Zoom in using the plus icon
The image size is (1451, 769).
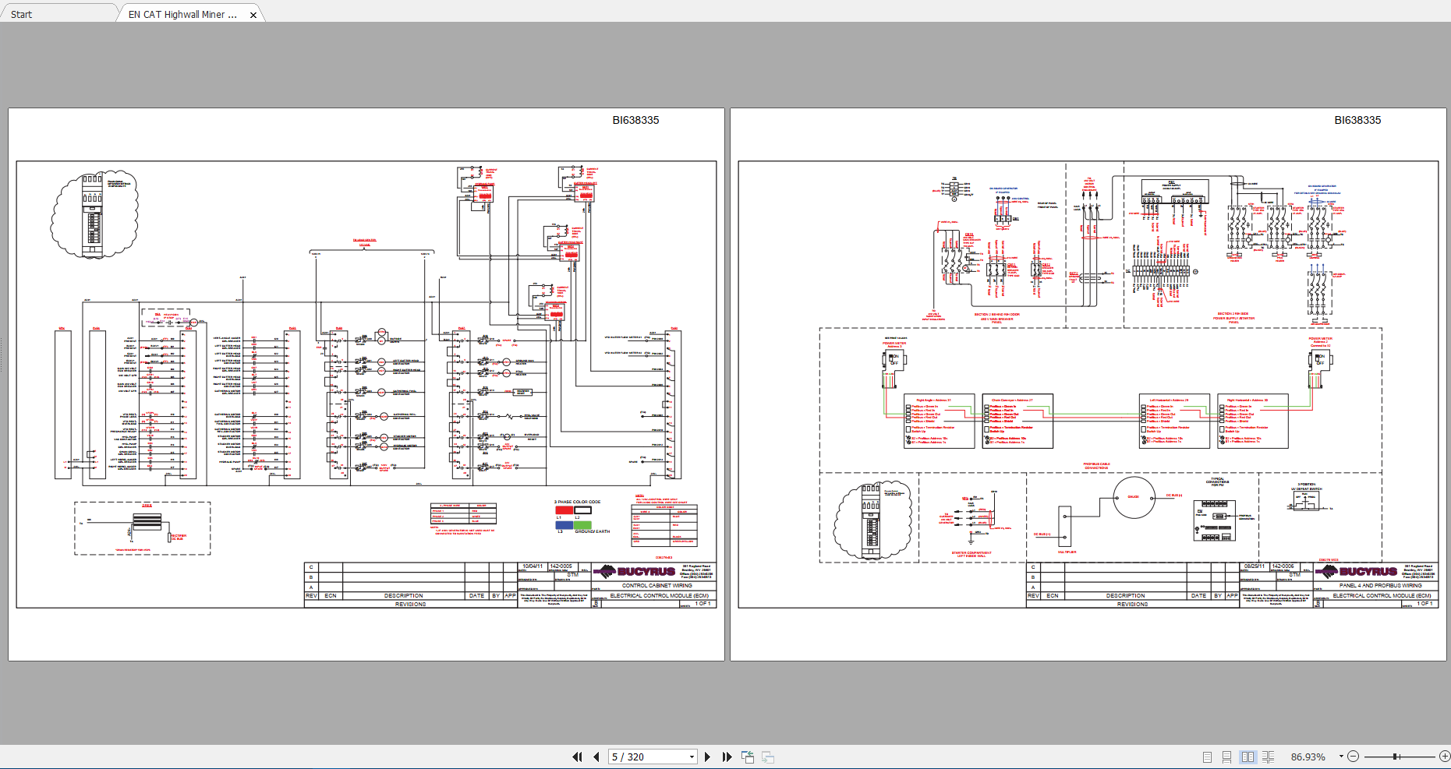pos(1444,757)
